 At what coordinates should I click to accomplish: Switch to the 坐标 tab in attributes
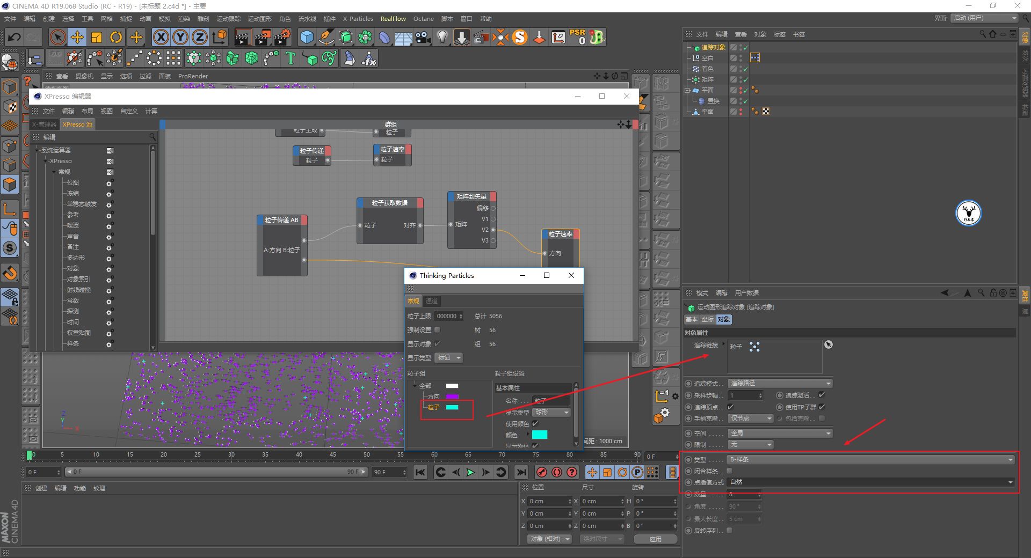pos(707,319)
